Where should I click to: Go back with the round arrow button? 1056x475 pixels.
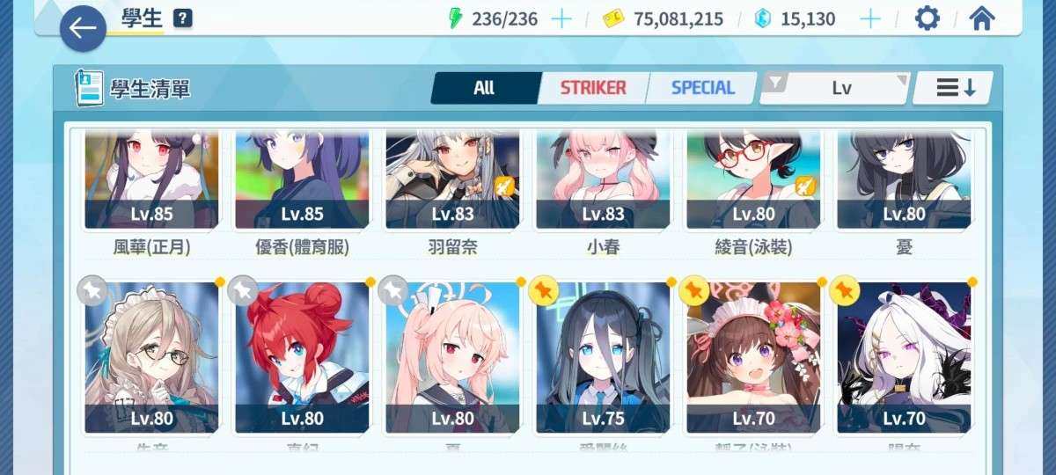click(x=83, y=28)
